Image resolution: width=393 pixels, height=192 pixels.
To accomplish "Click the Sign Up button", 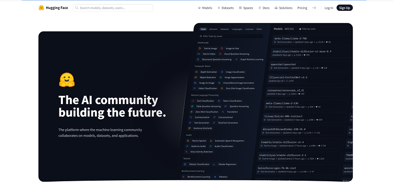I will 344,8.
